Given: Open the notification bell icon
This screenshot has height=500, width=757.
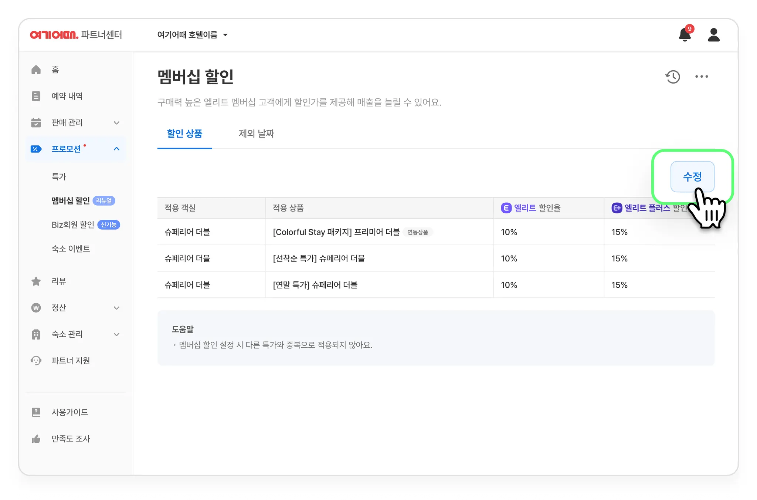Looking at the screenshot, I should (685, 35).
